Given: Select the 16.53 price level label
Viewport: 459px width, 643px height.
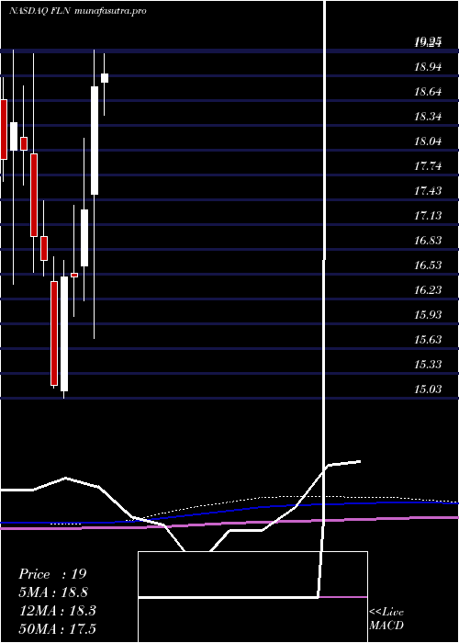Looking at the screenshot, I should pyautogui.click(x=428, y=265).
